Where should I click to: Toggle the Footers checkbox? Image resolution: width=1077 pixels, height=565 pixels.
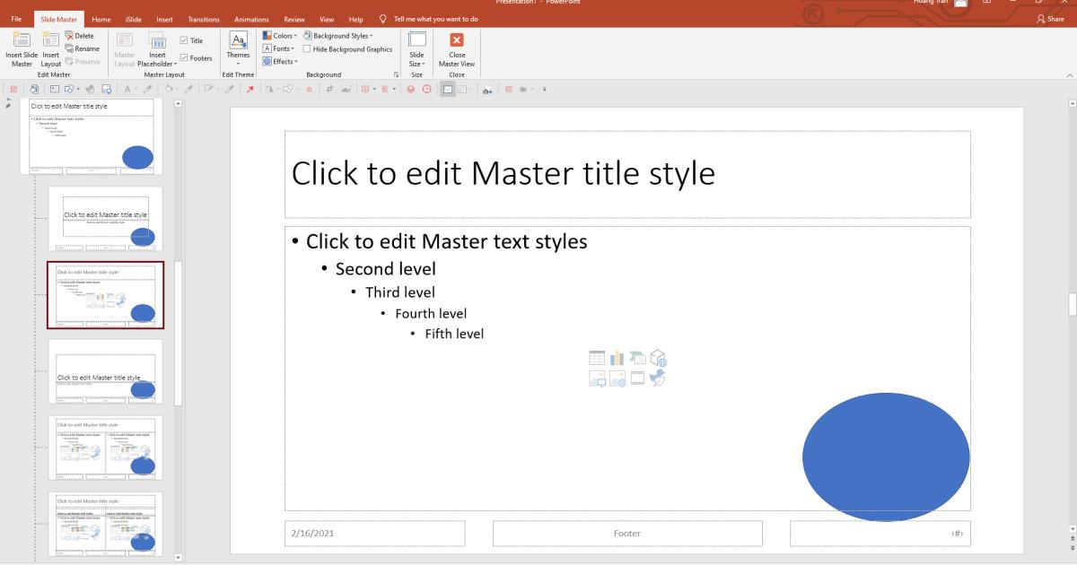coord(185,57)
